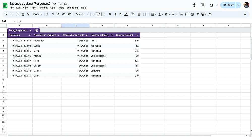
Task: Redo the last action
Action: pyautogui.click(x=18, y=14)
